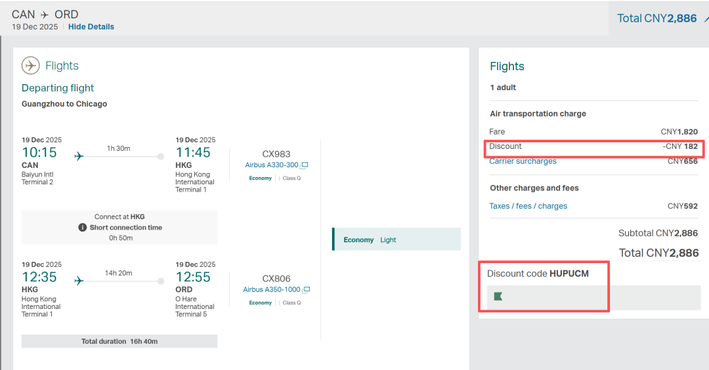Click flight number CX983
This screenshot has height=370, width=709.
click(276, 154)
